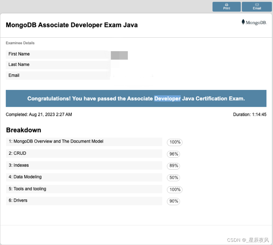
Task: Select the CRUD breakdown row
Action: [84, 153]
